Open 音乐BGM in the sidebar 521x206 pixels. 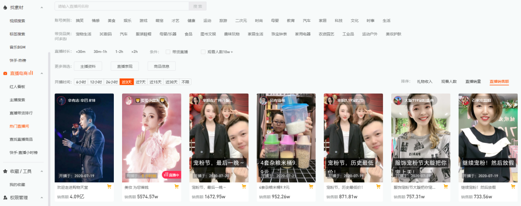(x=18, y=47)
